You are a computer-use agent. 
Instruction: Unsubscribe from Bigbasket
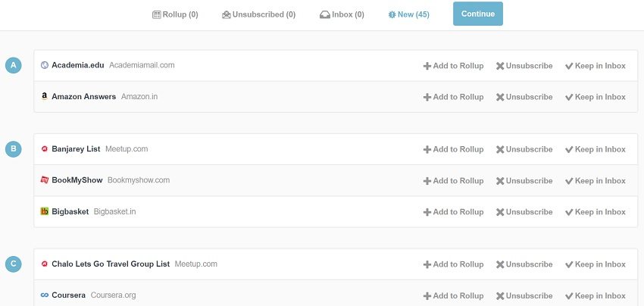tap(524, 212)
